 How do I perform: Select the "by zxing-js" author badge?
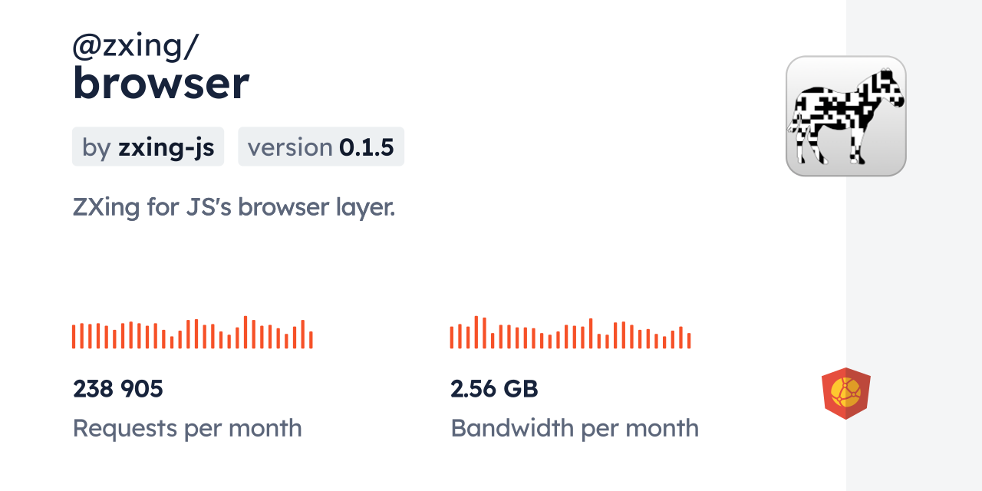148,147
